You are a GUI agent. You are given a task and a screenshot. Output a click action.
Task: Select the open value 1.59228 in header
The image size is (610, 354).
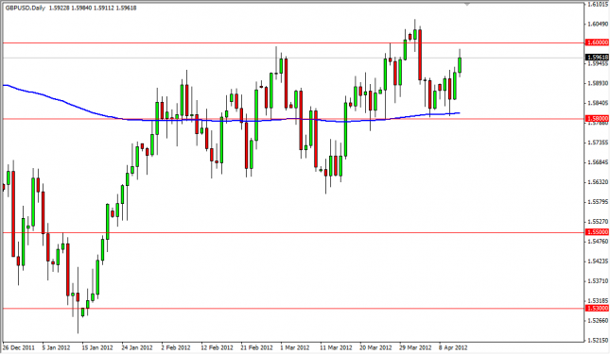60,8
